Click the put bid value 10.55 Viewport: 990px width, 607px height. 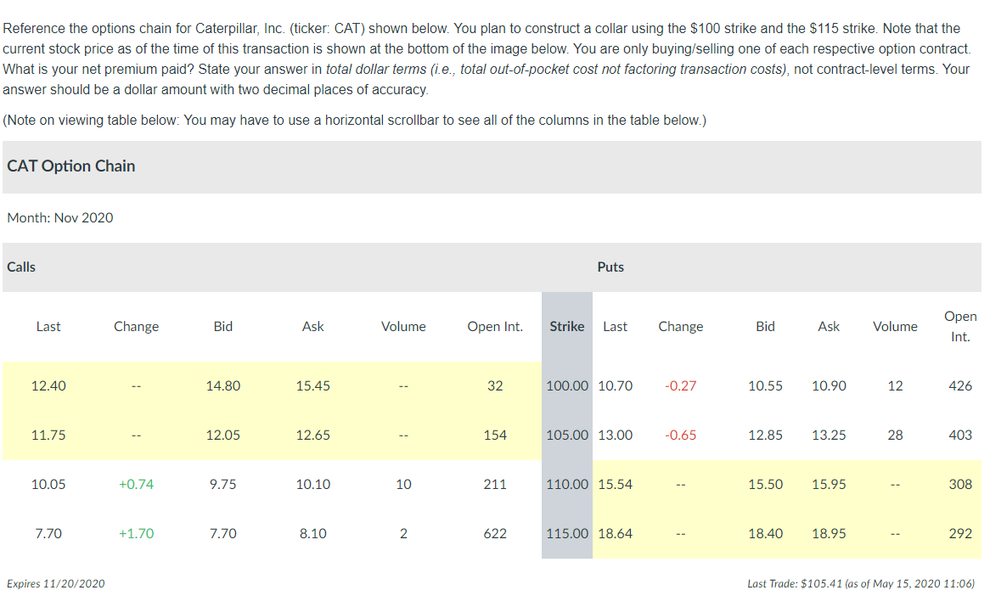tap(765, 385)
